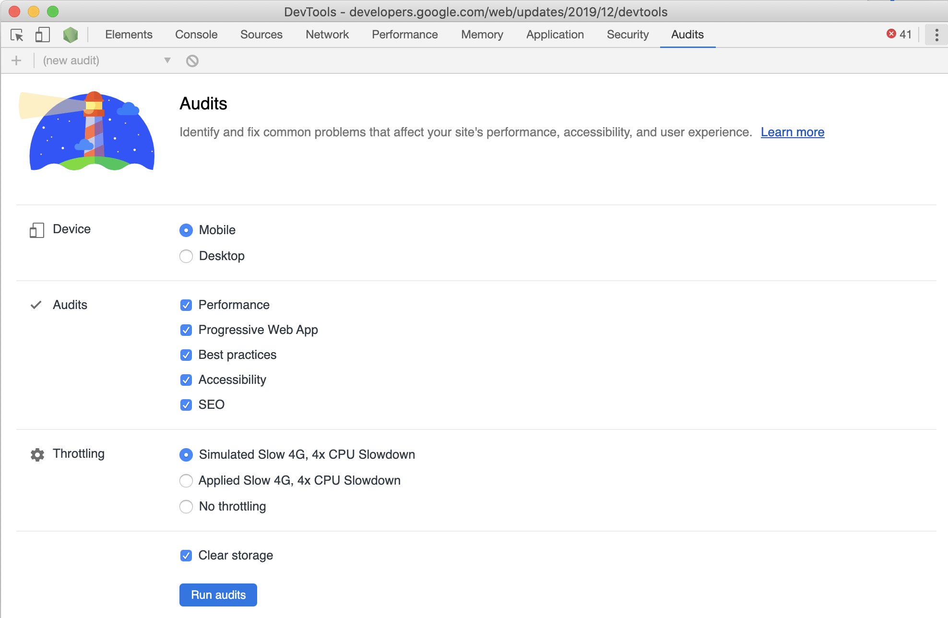Viewport: 948px width, 618px height.
Task: Choose Applied Slow 4G throttling option
Action: [186, 481]
